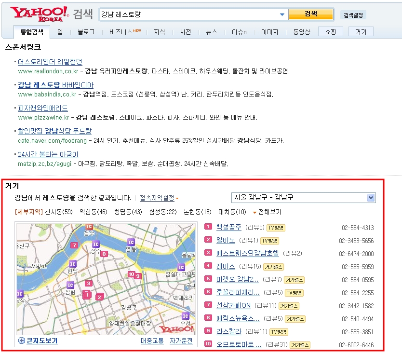The image size is (402, 354).
Task: Open result 에릭스뉴욕스...
Action: 238,319
